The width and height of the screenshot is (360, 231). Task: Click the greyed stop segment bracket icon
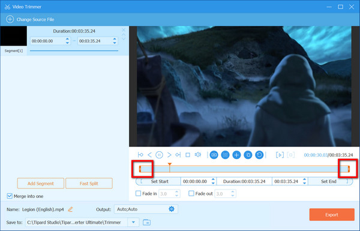(x=290, y=155)
